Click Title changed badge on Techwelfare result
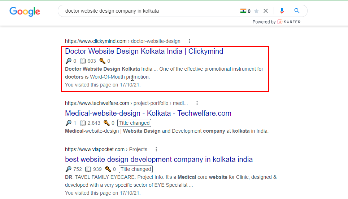 (134, 123)
